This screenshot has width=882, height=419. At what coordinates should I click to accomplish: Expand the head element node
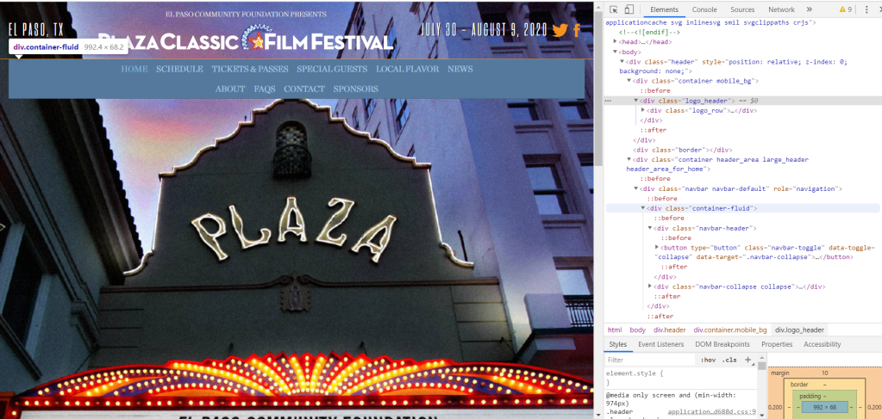(x=615, y=41)
